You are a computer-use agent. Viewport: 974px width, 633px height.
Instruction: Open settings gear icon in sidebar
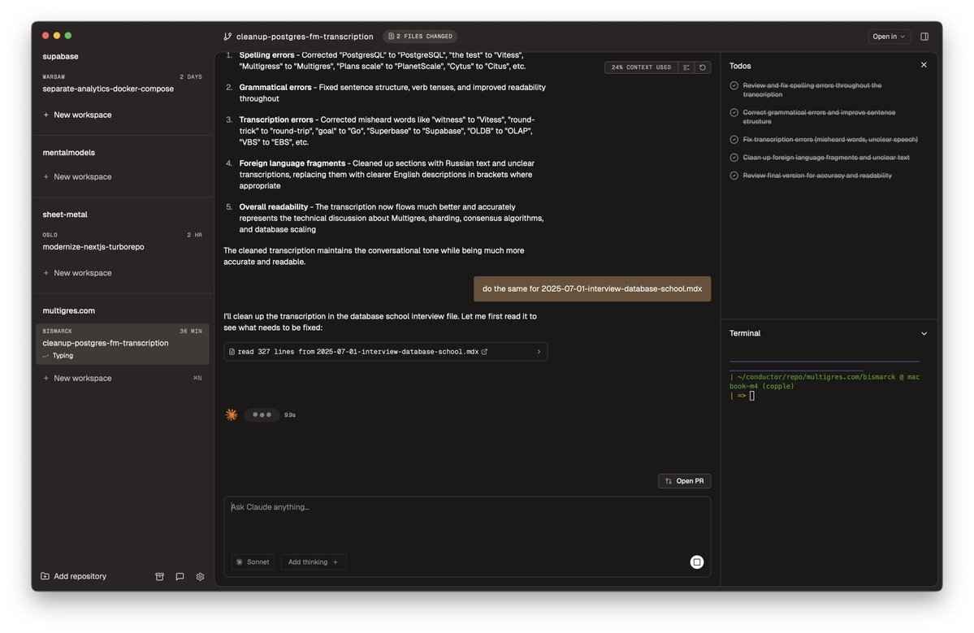click(x=200, y=577)
